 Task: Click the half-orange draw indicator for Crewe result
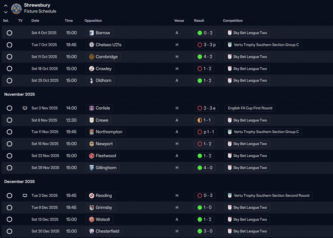[x=200, y=120]
